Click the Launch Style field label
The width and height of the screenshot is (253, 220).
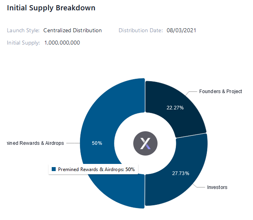23,30
